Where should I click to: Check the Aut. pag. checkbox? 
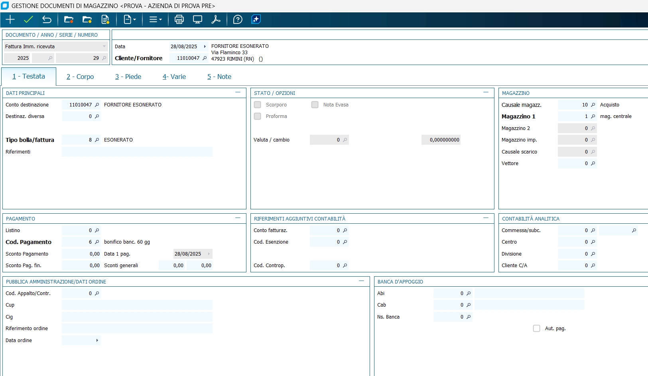[x=536, y=329]
